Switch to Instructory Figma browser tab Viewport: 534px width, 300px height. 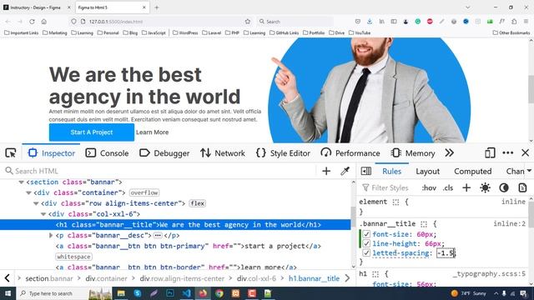36,7
